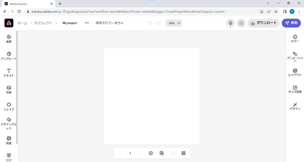Open the ロゴ logo panel
Image resolution: width=304 pixels, height=162 pixels.
click(x=9, y=157)
